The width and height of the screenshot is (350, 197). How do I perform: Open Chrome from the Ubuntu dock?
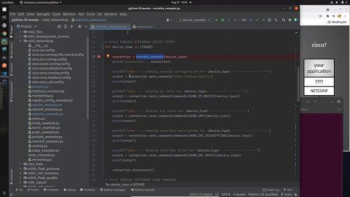pyautogui.click(x=4, y=33)
